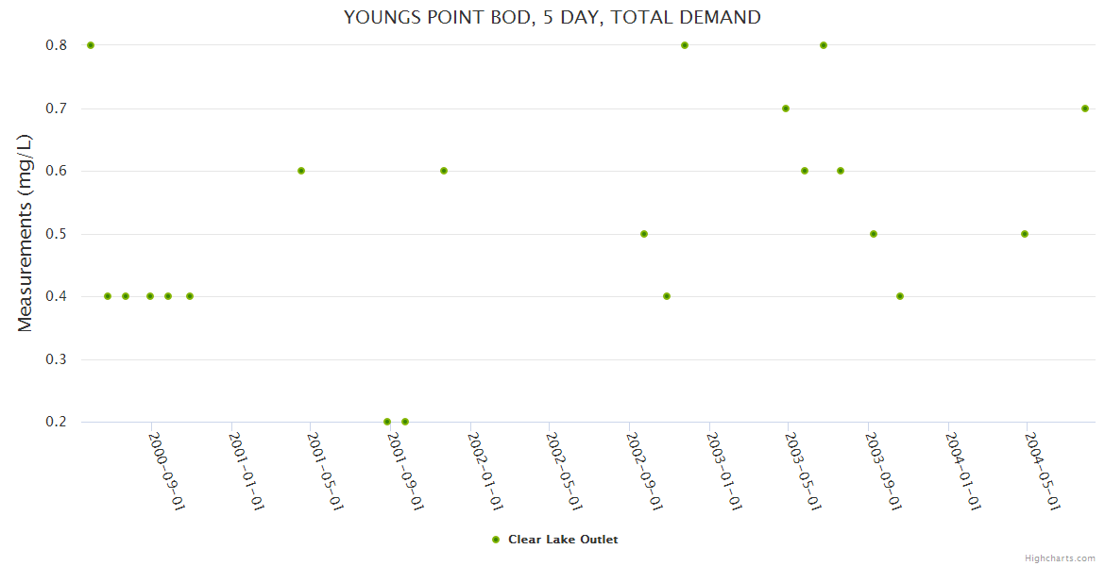The height and width of the screenshot is (566, 1105).
Task: Click the green Clear Lake Outlet legend marker
Action: point(496,540)
